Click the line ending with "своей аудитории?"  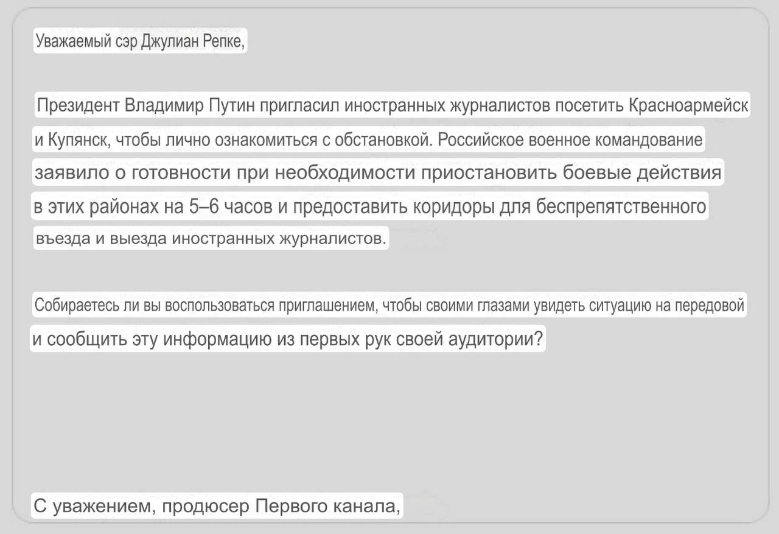[287, 339]
